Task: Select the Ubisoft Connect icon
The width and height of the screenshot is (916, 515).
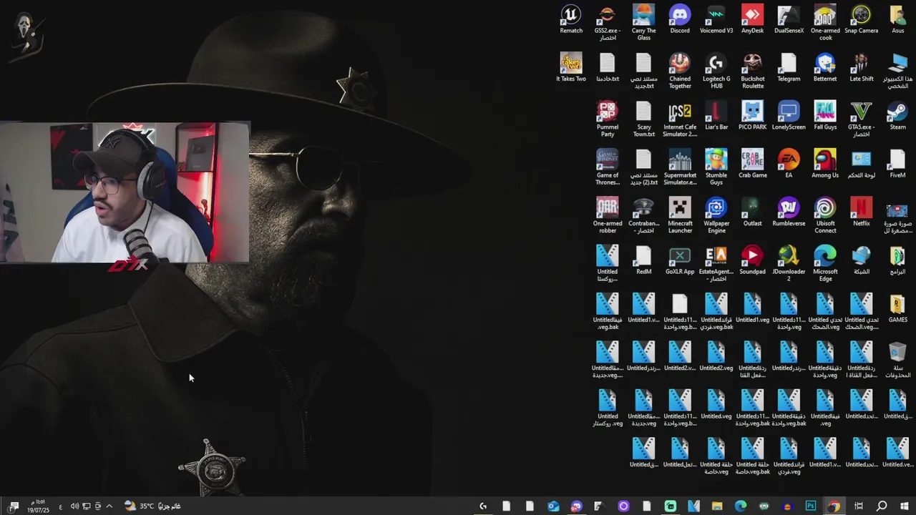Action: point(825,215)
